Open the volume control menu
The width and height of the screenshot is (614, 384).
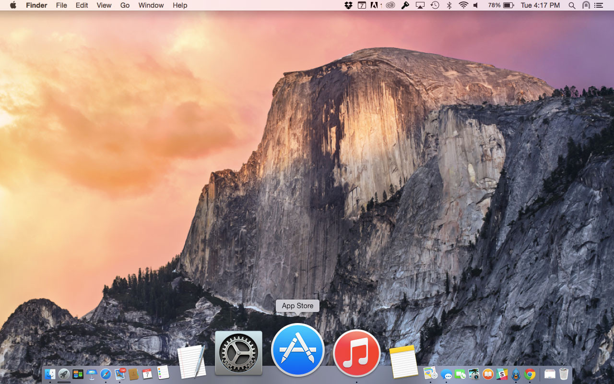476,5
